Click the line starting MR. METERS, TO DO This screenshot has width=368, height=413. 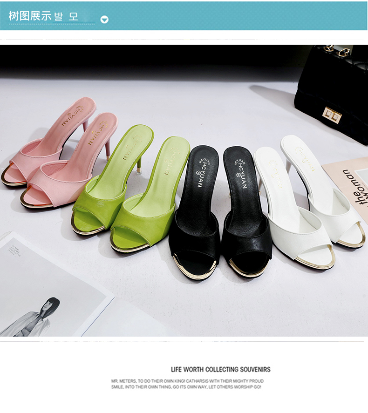pos(187,381)
